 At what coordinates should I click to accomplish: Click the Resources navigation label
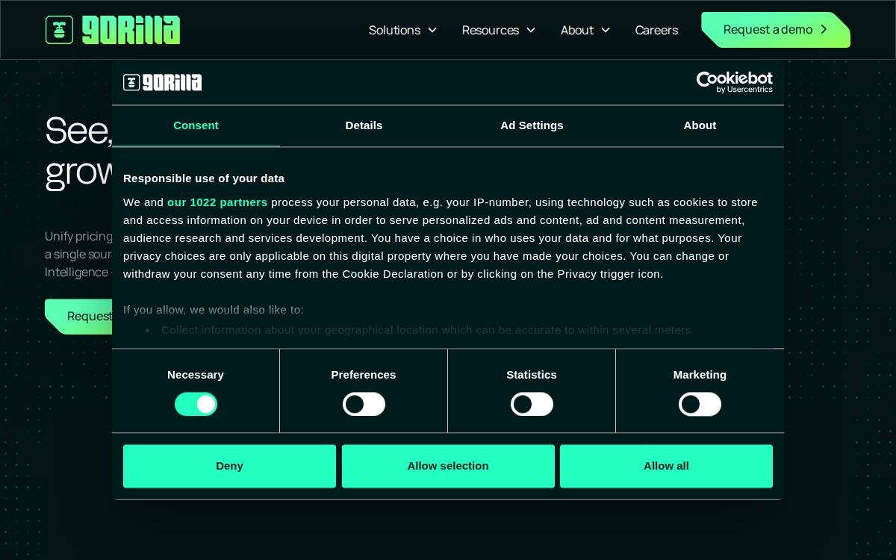(x=491, y=30)
